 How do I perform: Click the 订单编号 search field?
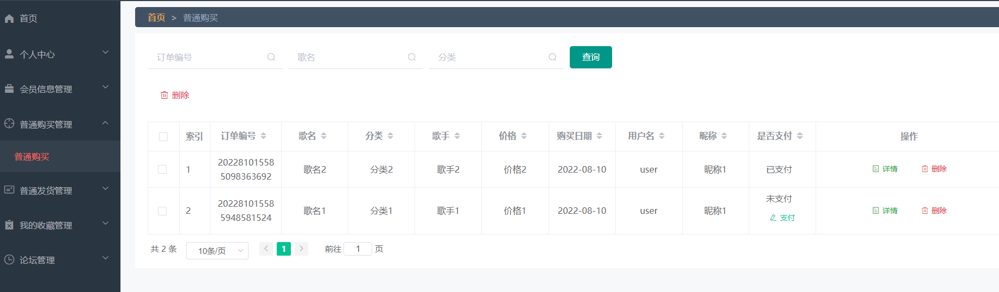pyautogui.click(x=215, y=57)
